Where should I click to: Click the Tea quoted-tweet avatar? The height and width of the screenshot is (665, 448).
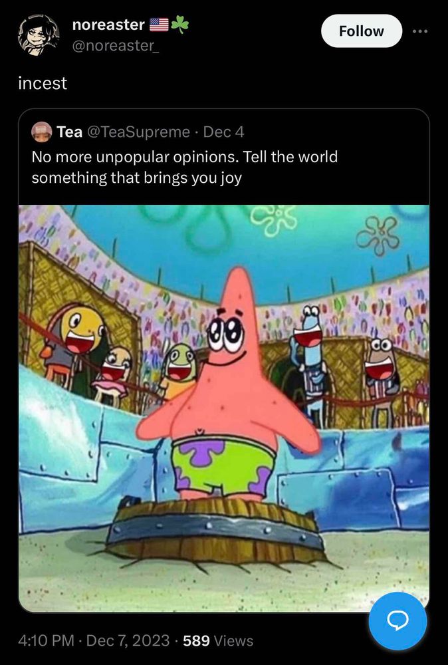point(41,132)
